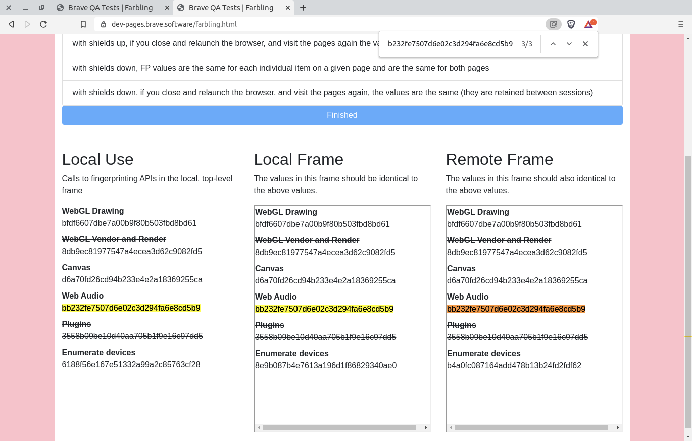Switch to first Brave QA Tests tab
Image resolution: width=692 pixels, height=441 pixels.
pos(110,8)
